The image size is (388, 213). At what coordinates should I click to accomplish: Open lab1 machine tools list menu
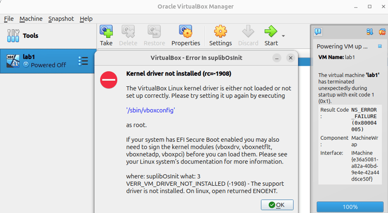[x=83, y=61]
